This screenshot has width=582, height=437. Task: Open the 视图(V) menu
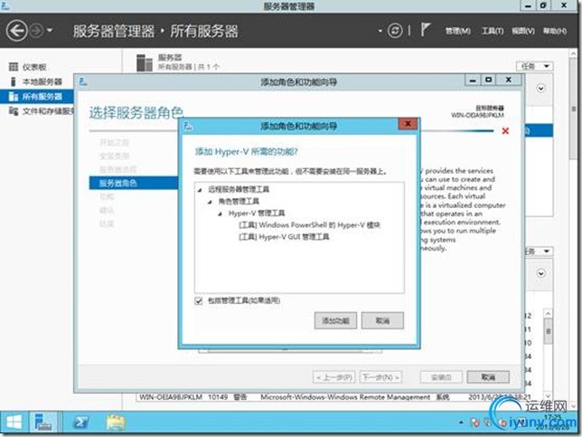pos(523,31)
